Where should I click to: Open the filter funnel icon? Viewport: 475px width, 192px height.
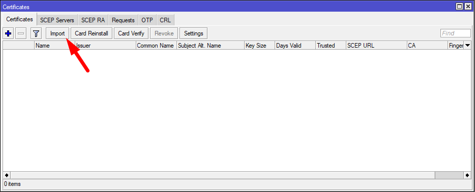[x=36, y=33]
